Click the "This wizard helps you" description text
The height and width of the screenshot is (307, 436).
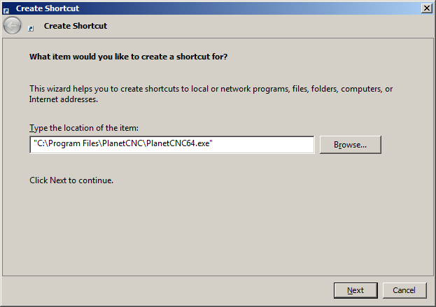click(210, 89)
